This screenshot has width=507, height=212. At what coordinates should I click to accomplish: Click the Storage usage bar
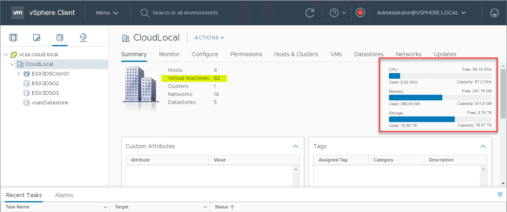click(x=440, y=119)
